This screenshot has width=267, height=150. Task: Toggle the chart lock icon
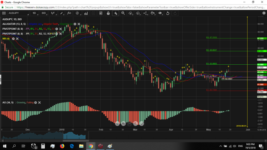[x=108, y=13]
